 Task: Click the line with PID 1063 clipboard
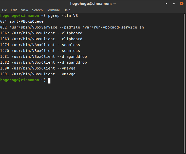click(41, 39)
